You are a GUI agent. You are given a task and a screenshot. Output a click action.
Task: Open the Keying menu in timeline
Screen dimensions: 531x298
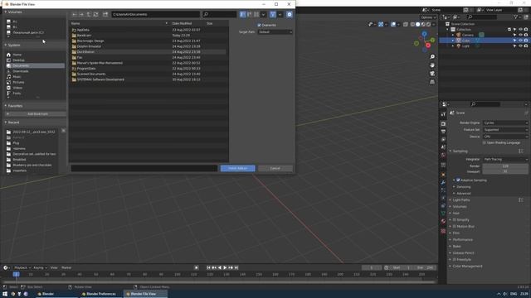[x=40, y=267]
